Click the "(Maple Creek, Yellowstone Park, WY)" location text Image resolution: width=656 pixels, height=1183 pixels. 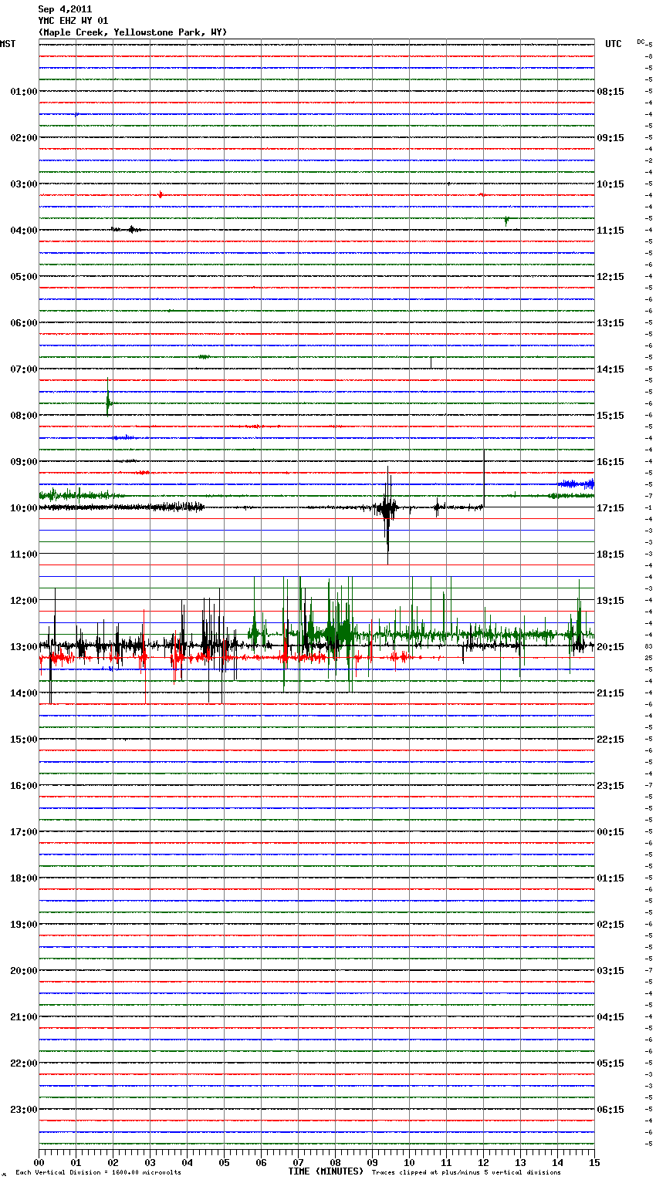pyautogui.click(x=133, y=32)
